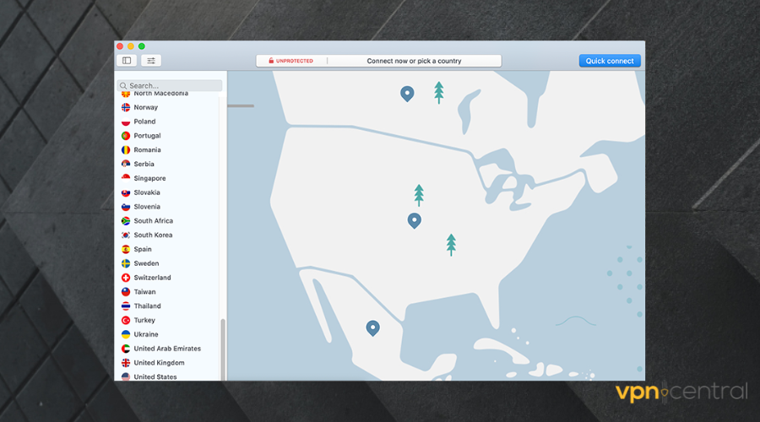Click the Sweden flag icon

point(126,263)
